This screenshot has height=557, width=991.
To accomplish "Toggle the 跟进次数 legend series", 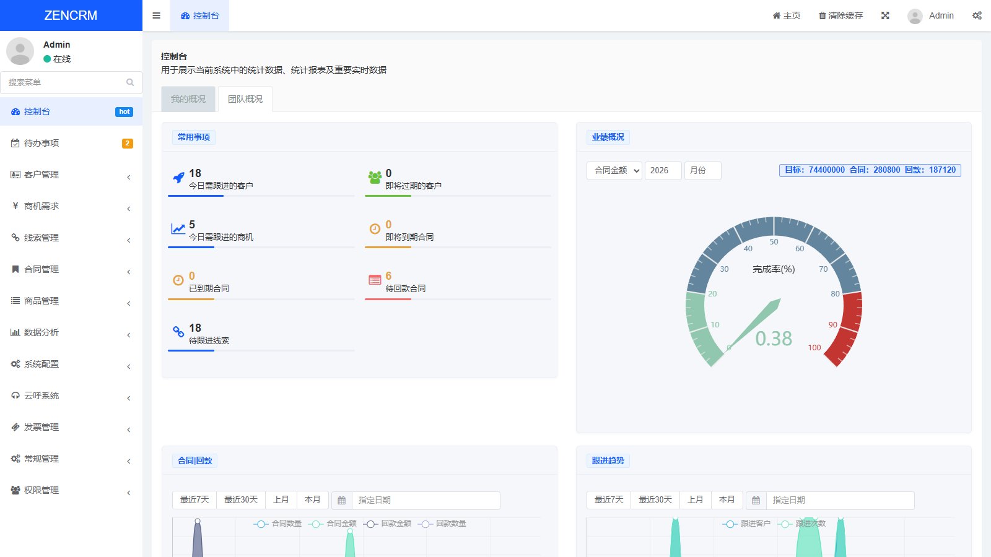I will 801,524.
